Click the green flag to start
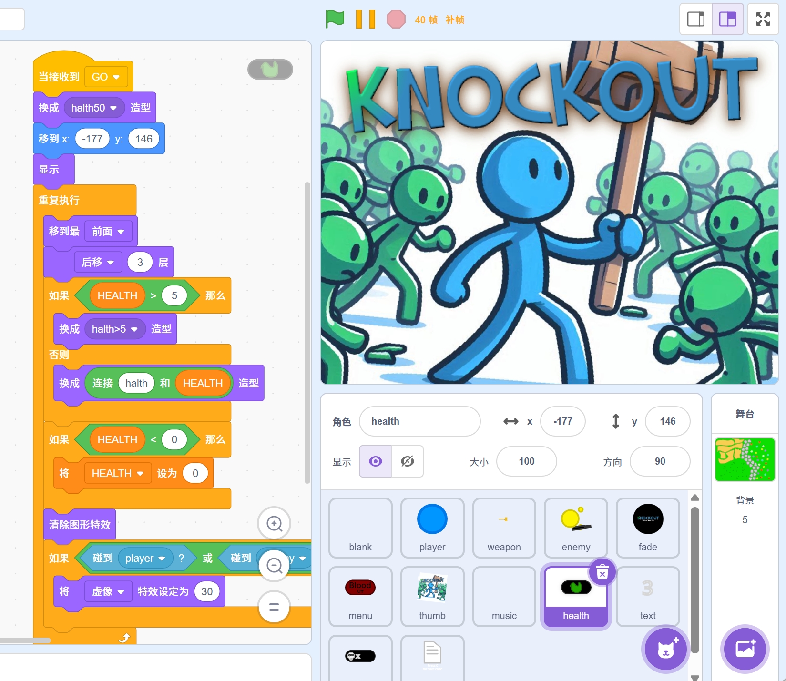Screen dimensions: 786x681 tap(335, 19)
